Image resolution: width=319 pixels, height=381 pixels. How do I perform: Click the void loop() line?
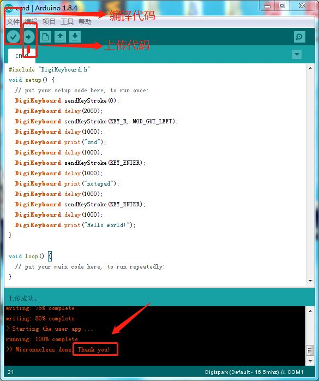tap(30, 256)
